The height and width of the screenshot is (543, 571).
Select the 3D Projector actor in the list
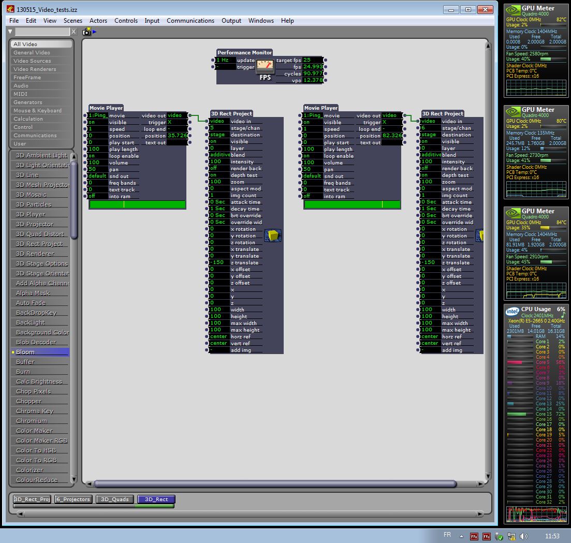pos(40,224)
